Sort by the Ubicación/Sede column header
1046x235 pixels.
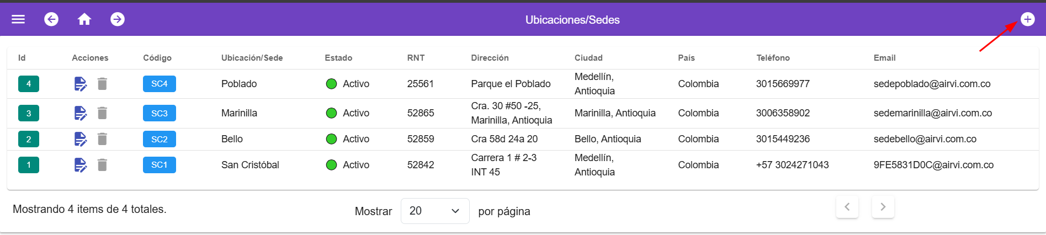pyautogui.click(x=252, y=58)
